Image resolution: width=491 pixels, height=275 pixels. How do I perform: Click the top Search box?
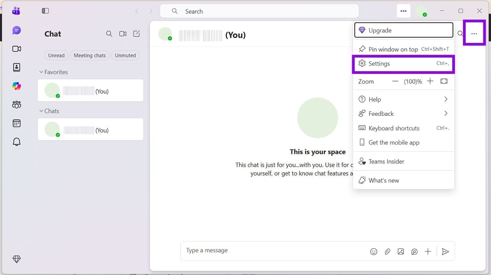[259, 11]
